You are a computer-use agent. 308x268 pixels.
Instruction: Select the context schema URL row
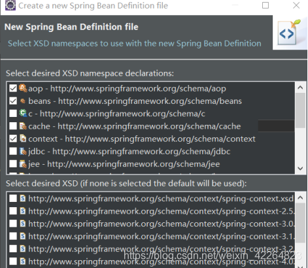point(142,139)
